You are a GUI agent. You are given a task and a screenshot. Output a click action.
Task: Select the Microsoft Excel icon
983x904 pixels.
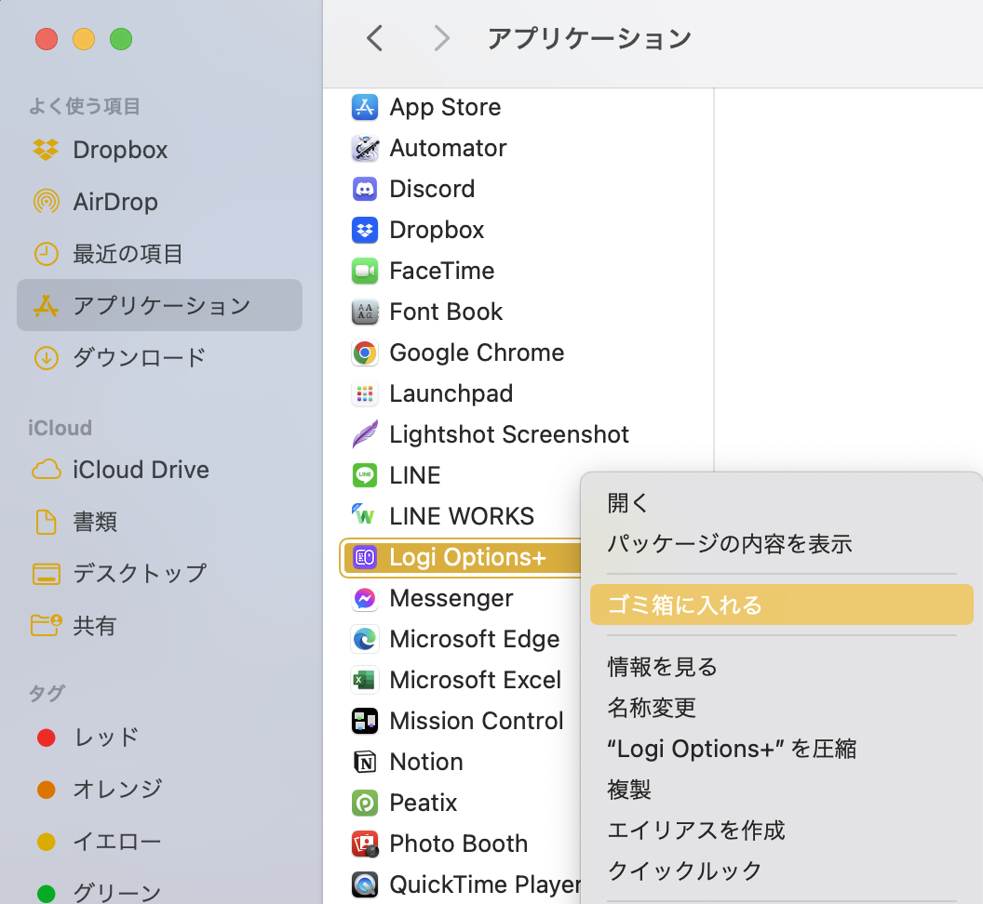[364, 680]
